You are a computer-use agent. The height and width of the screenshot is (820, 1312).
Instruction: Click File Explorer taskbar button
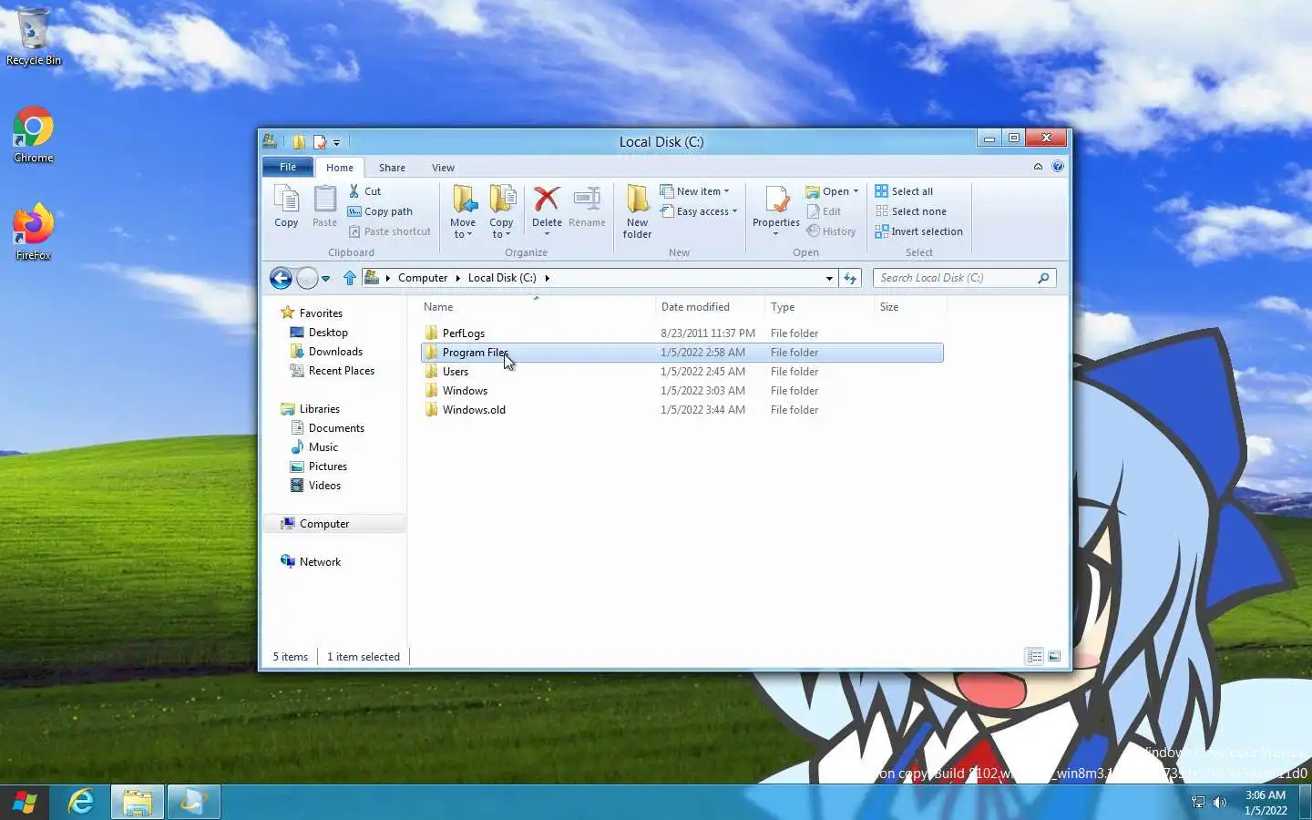click(x=138, y=802)
